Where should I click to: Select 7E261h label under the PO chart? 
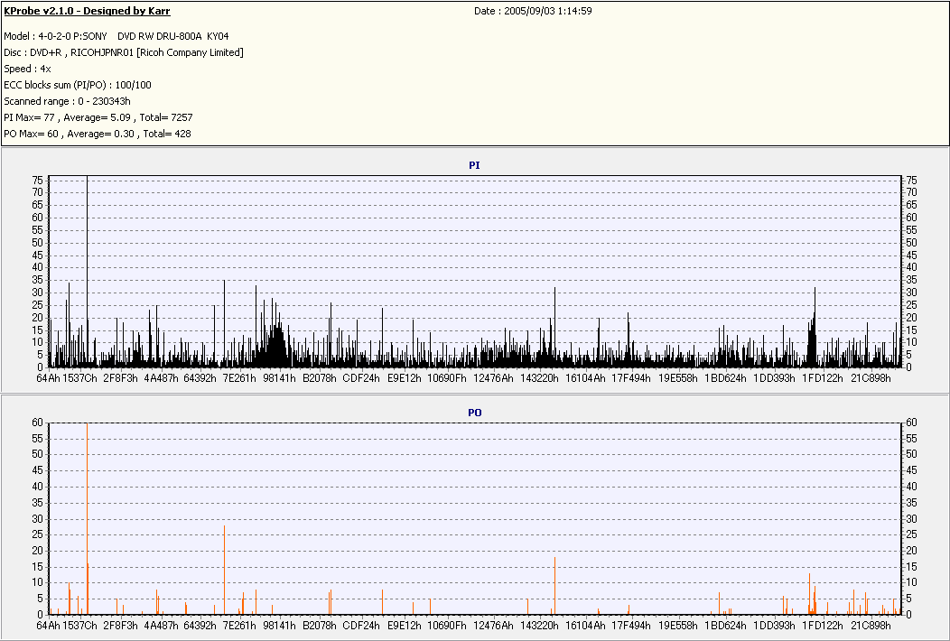coord(239,626)
